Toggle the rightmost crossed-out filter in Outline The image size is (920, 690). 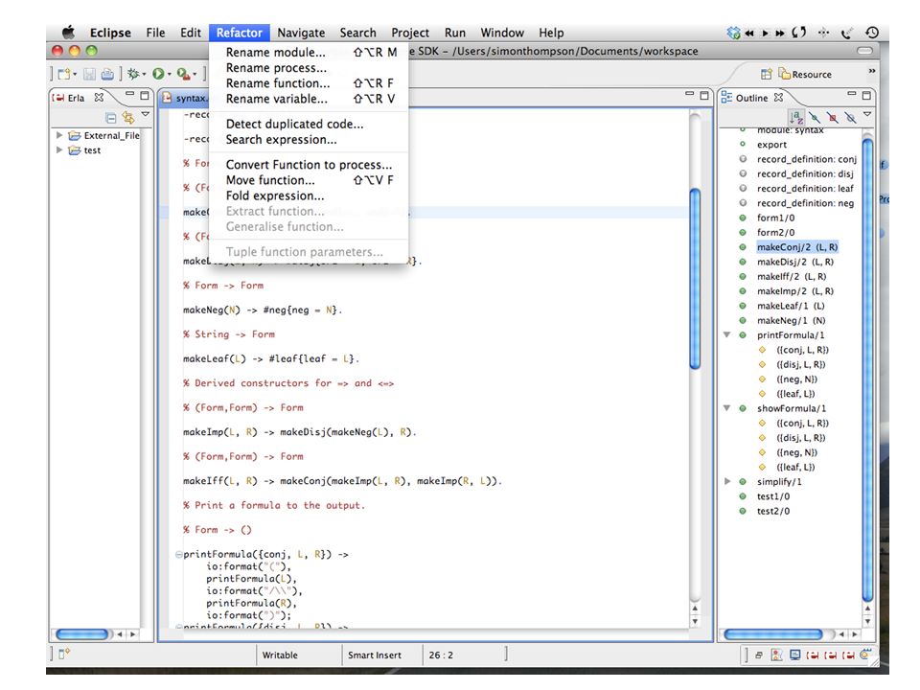pyautogui.click(x=850, y=117)
